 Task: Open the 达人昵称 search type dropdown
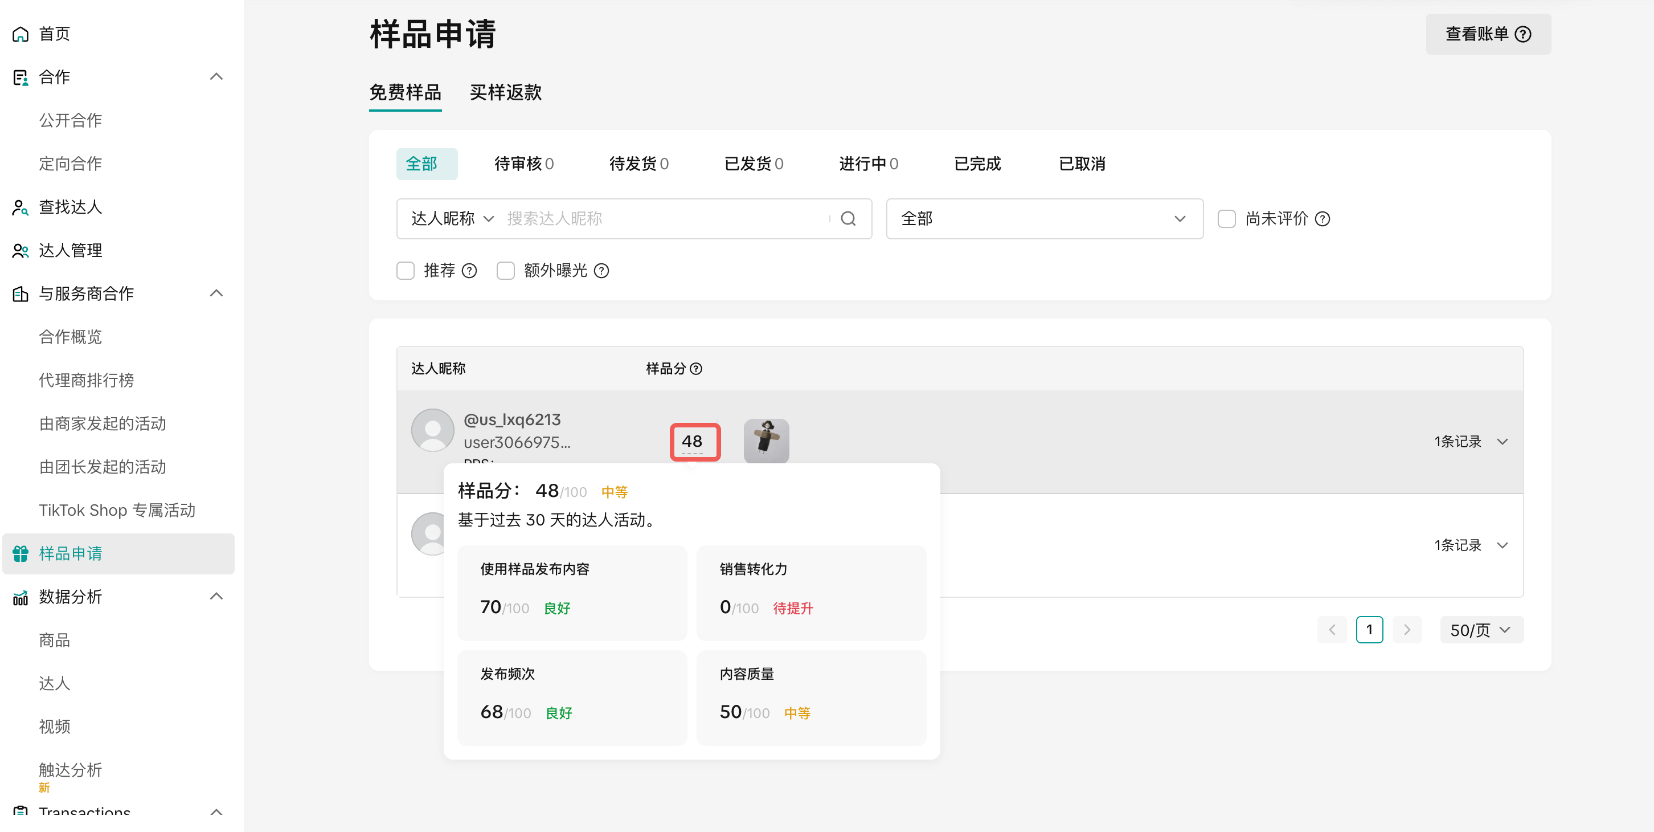point(452,219)
